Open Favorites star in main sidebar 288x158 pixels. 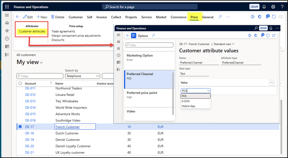click(x=7, y=31)
